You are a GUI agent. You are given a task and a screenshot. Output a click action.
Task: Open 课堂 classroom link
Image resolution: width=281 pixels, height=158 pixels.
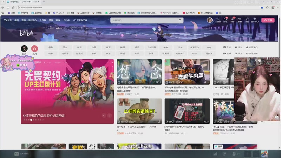(238, 54)
